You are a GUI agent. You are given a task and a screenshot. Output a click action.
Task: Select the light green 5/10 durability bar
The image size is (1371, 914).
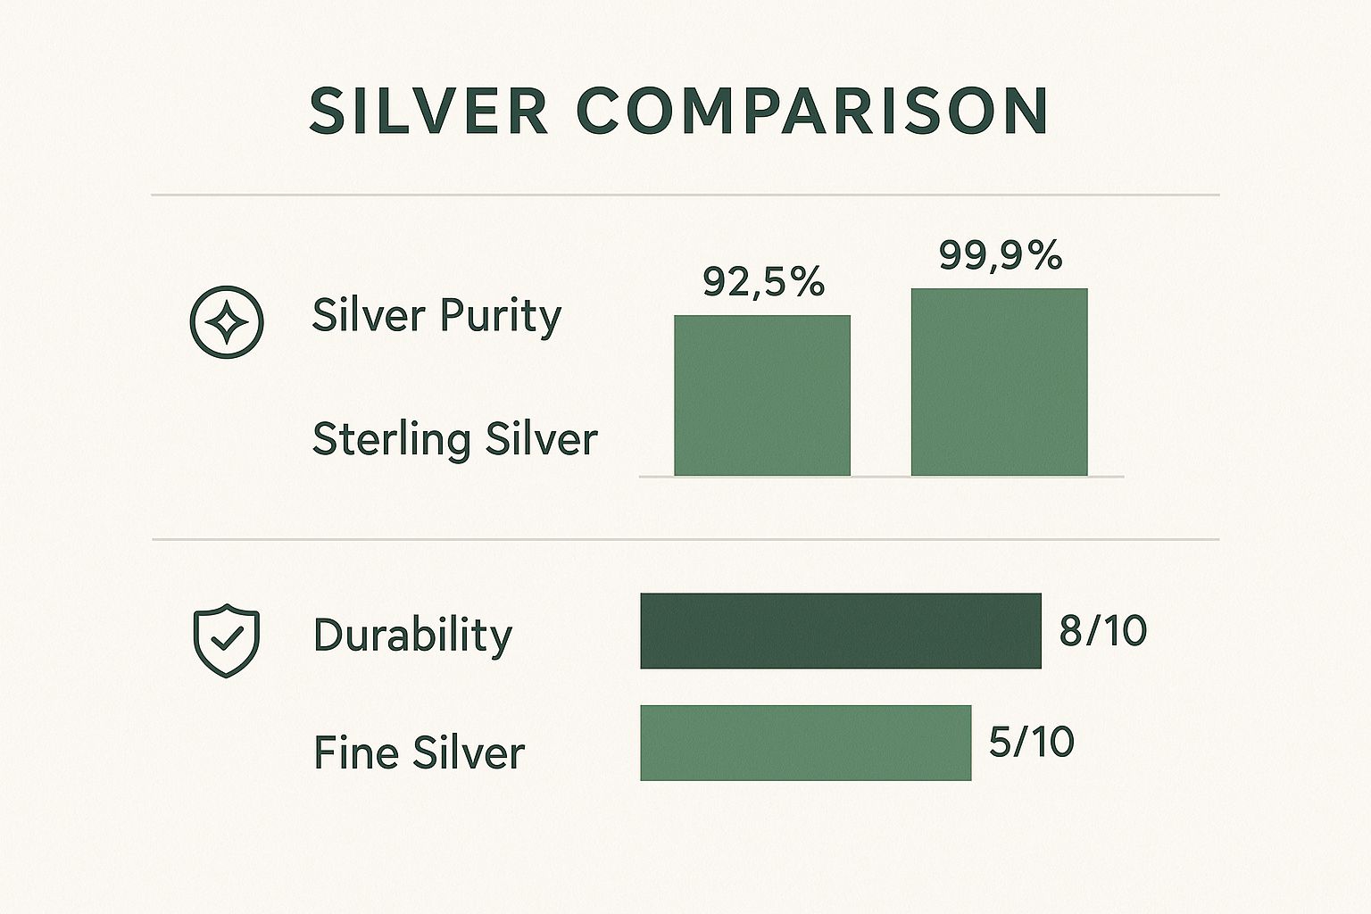805,743
